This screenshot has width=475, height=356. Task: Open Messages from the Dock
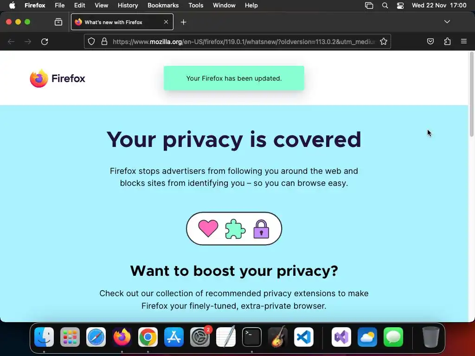[x=393, y=337]
